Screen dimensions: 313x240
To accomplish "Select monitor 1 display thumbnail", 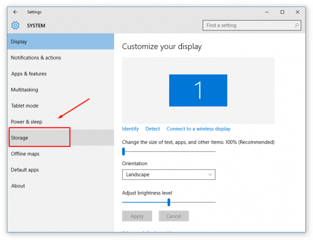I will pyautogui.click(x=198, y=90).
